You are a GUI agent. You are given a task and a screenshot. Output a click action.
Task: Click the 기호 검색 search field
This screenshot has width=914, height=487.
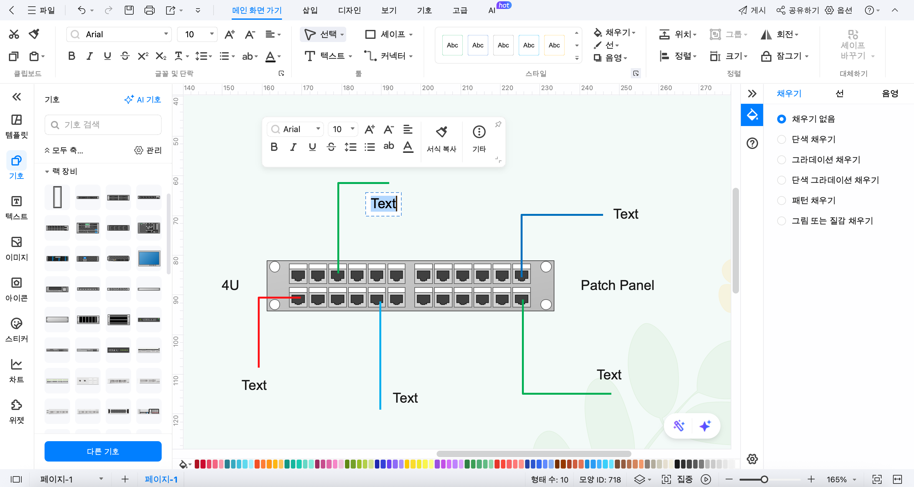tap(103, 124)
